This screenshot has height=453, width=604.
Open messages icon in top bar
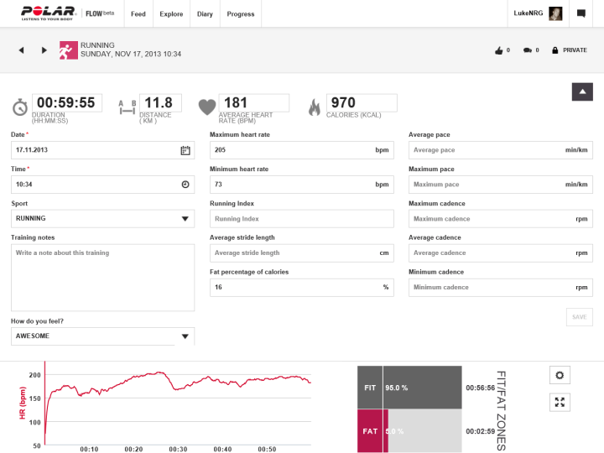coord(581,13)
